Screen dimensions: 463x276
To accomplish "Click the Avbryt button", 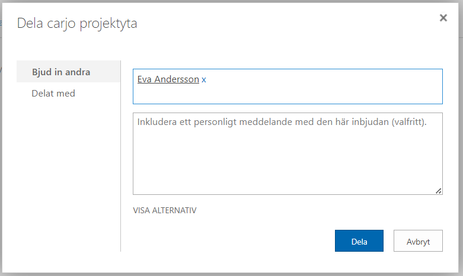I will [418, 242].
